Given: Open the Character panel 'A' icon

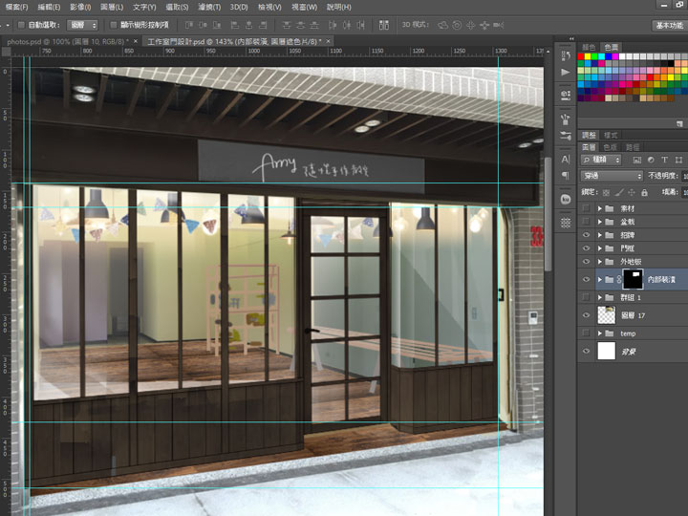Looking at the screenshot, I should (x=565, y=159).
